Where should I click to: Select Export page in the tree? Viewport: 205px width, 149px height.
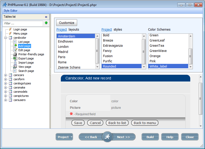(x=26, y=58)
